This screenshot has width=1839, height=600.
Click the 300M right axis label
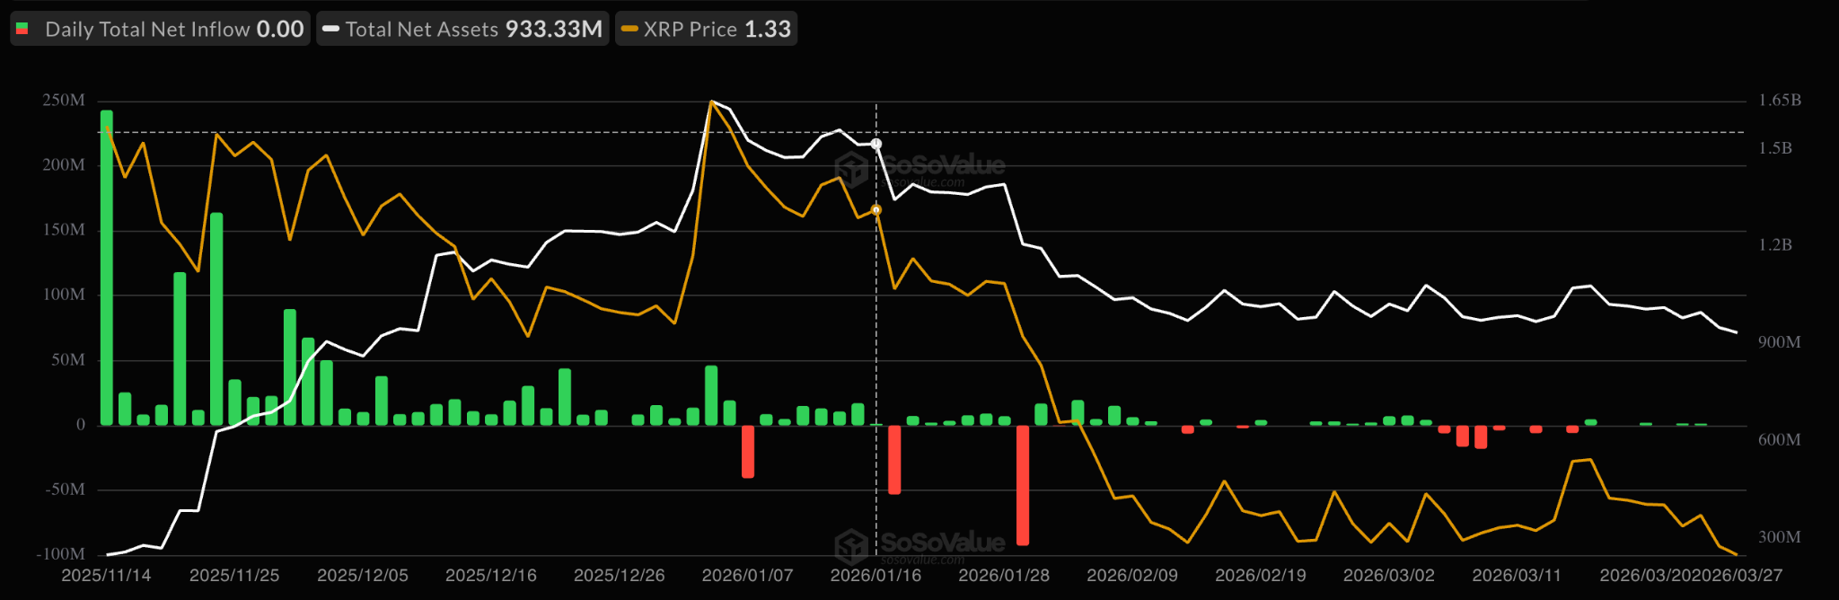[1780, 537]
